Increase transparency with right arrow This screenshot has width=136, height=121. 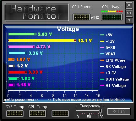[103, 106]
